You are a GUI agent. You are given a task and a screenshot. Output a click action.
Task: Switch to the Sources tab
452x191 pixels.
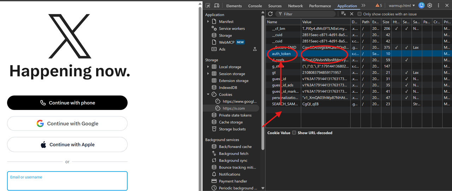275,6
